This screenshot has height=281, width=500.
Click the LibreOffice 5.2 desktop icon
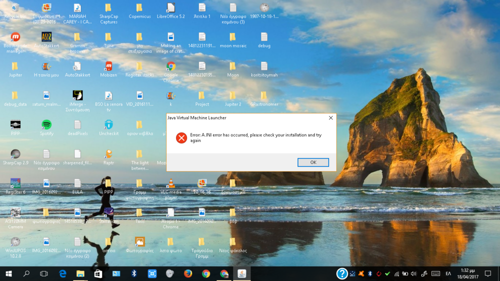[170, 8]
